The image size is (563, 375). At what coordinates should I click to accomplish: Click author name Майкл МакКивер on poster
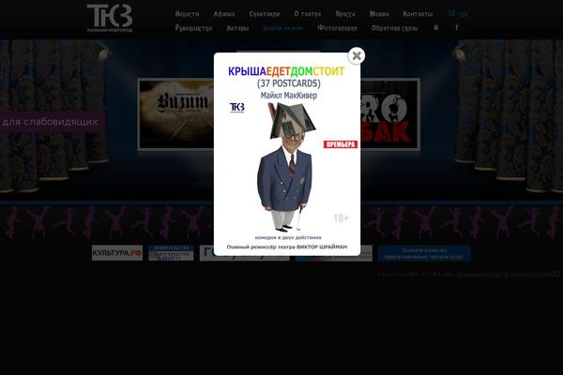click(289, 96)
